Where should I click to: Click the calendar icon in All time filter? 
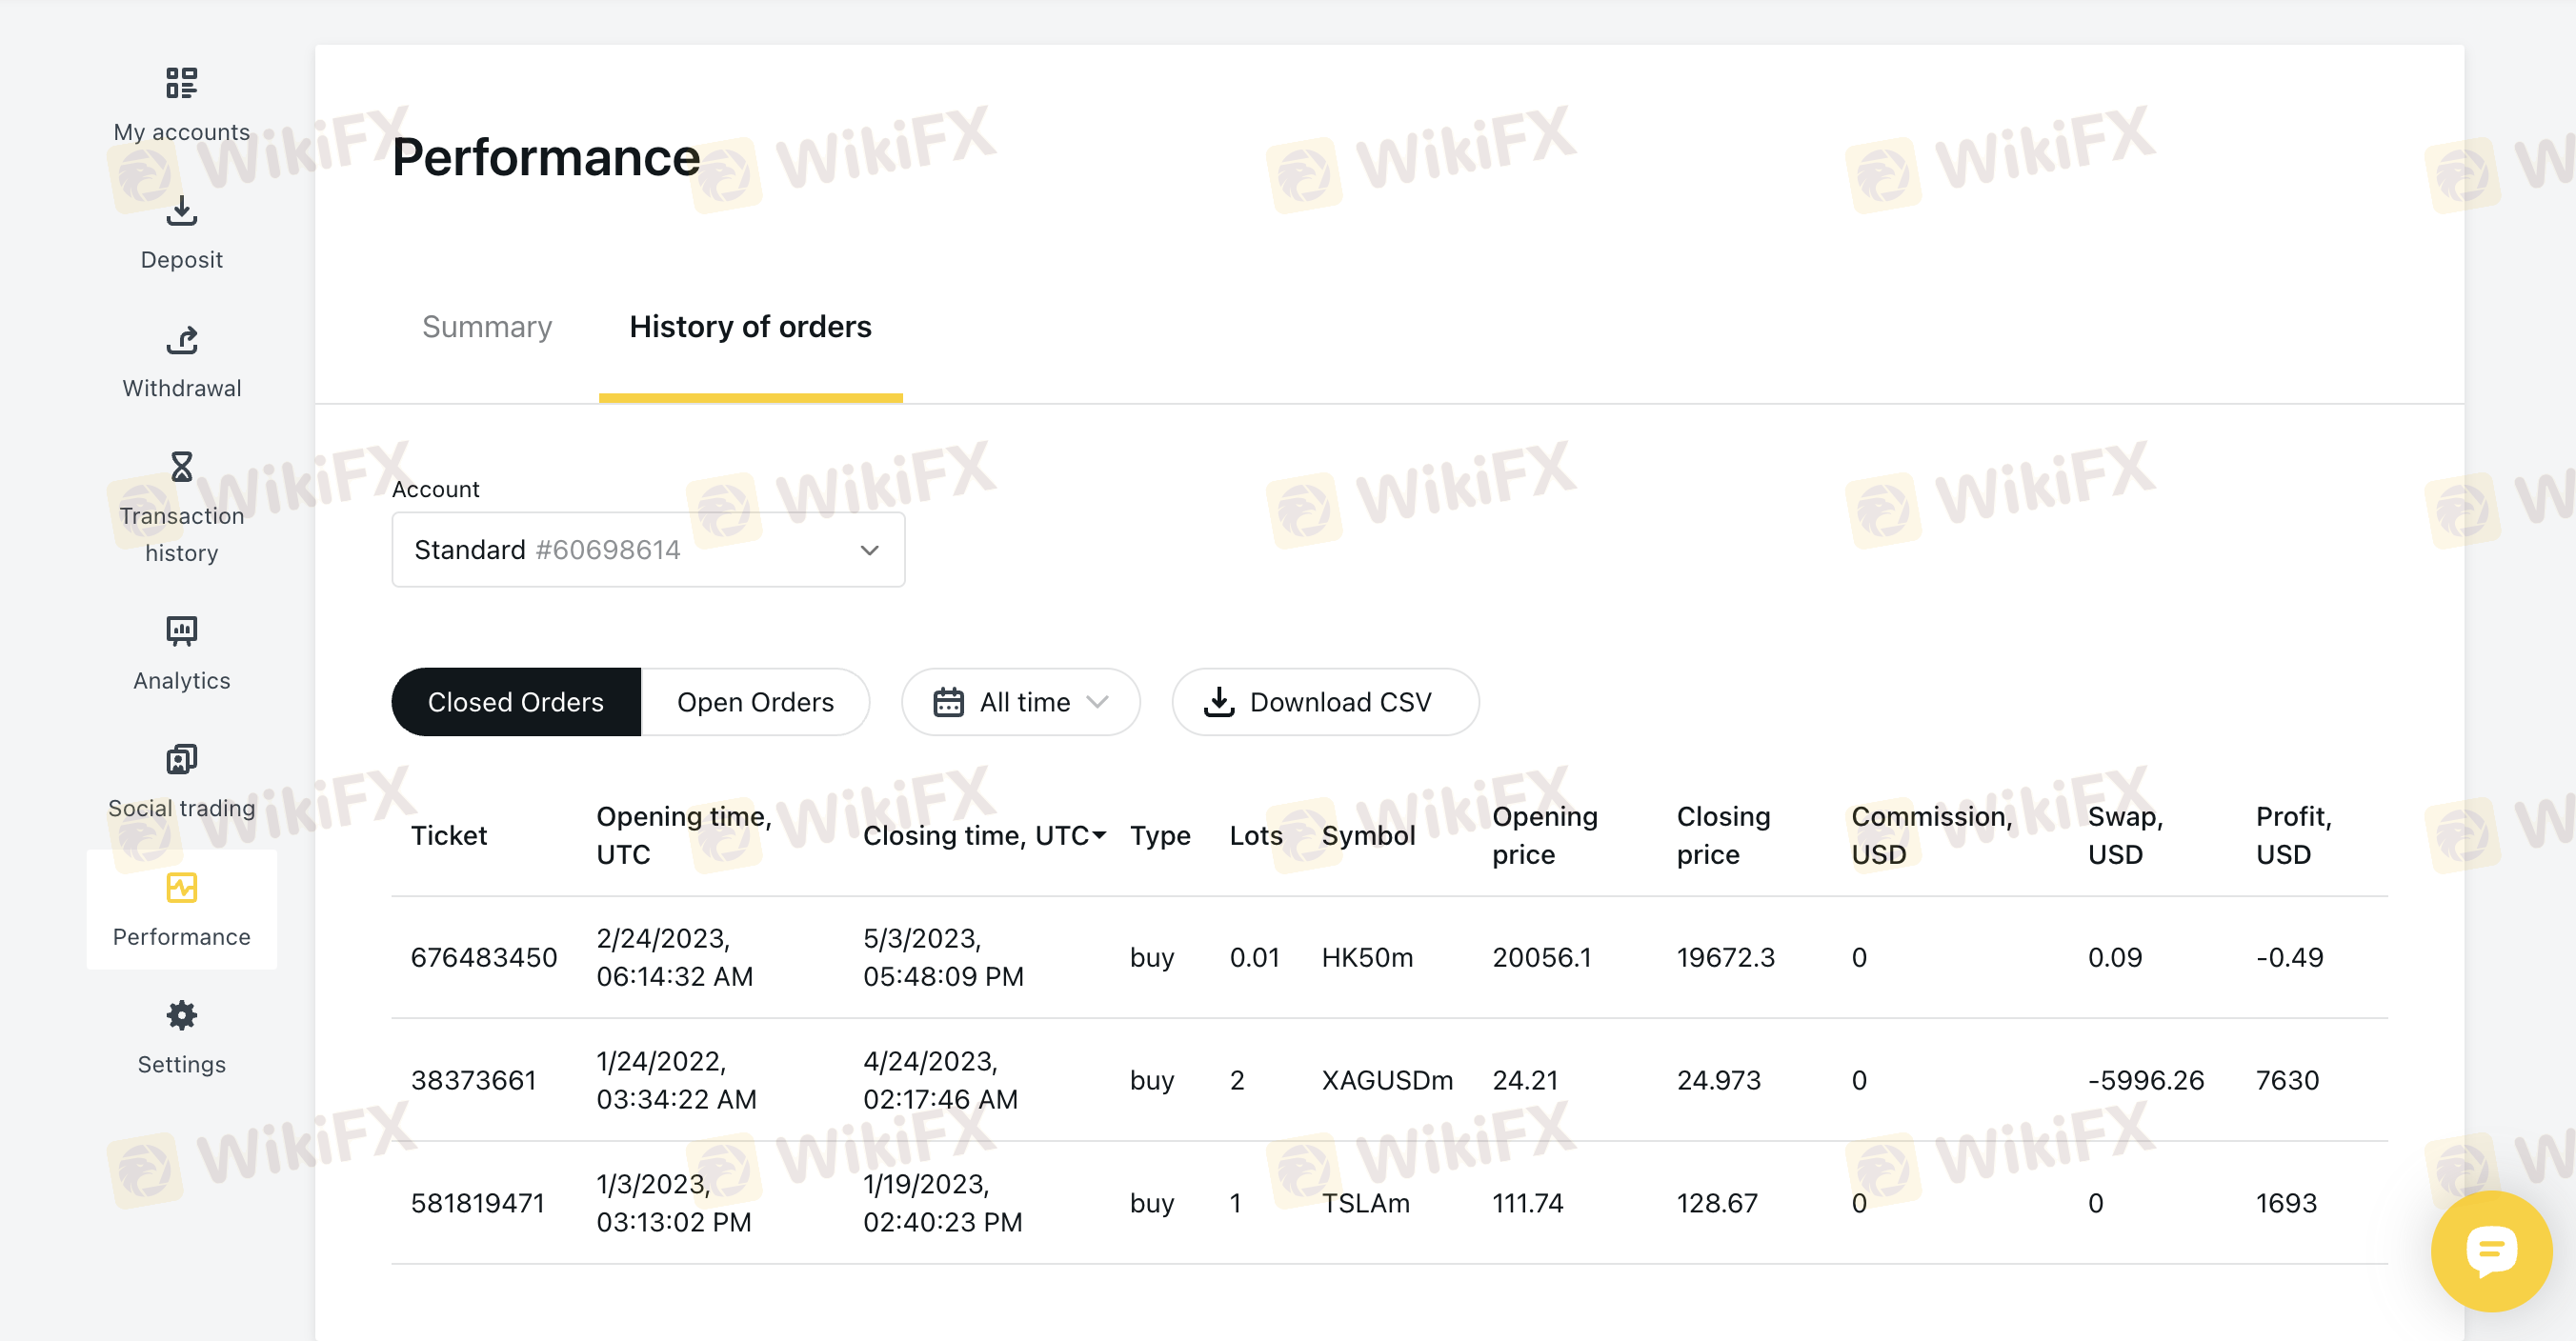(x=948, y=702)
